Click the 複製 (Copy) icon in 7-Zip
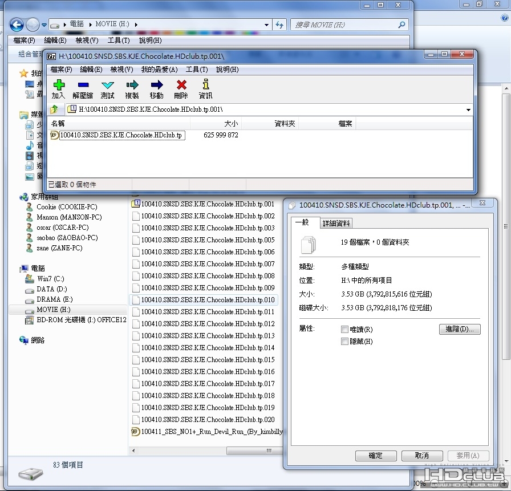The width and height of the screenshot is (511, 491). 132,85
